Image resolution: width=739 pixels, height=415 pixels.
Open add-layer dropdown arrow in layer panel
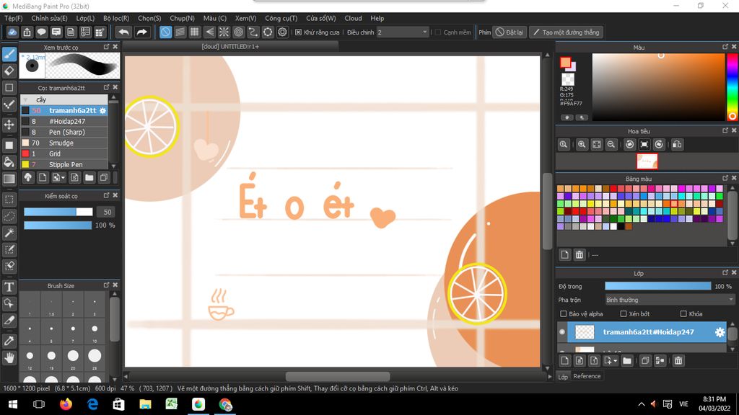point(615,362)
